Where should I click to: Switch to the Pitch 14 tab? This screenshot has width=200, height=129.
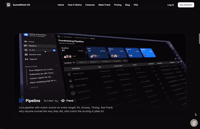[82, 62]
